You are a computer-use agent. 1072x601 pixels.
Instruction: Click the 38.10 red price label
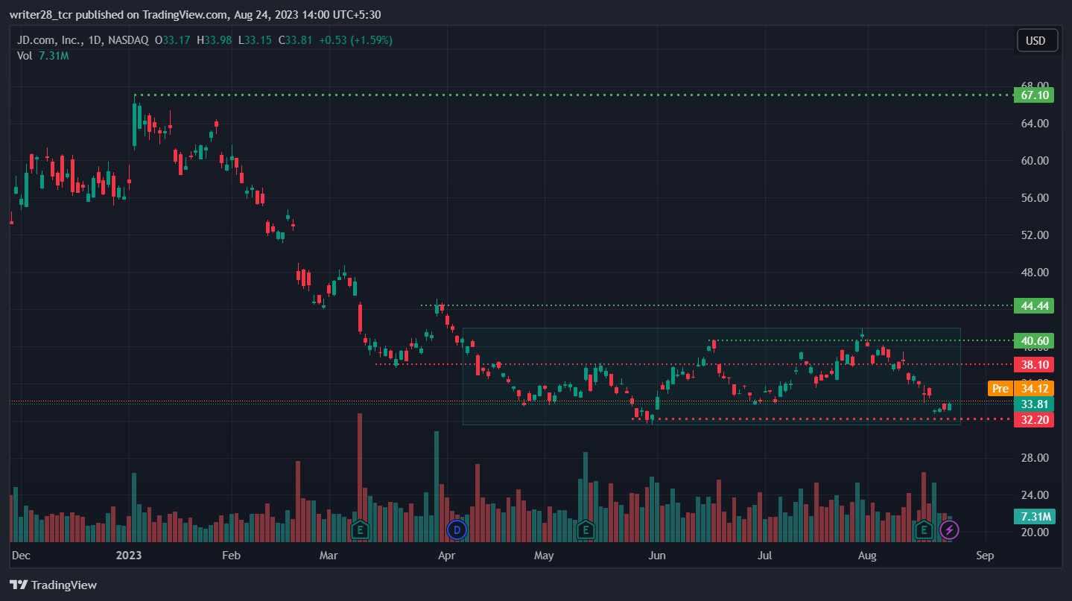tap(1035, 365)
